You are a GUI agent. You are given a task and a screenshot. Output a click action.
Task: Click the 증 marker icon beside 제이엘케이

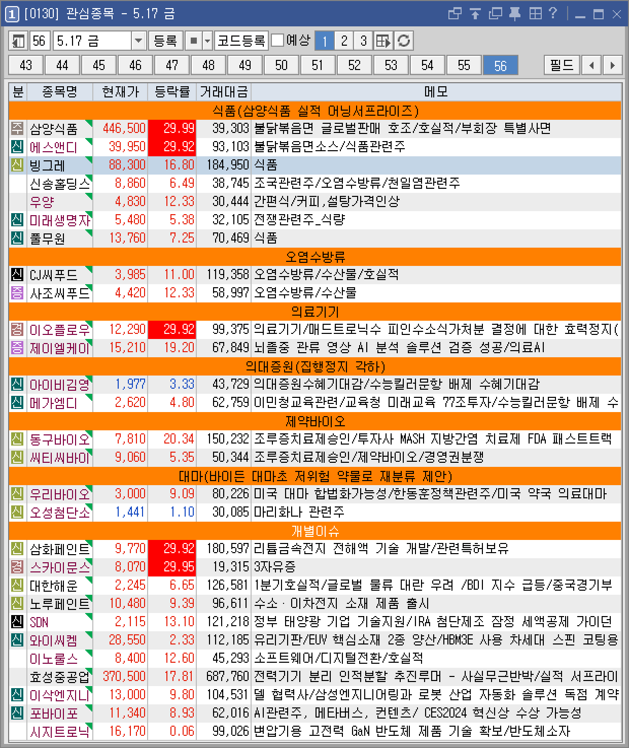click(x=17, y=348)
